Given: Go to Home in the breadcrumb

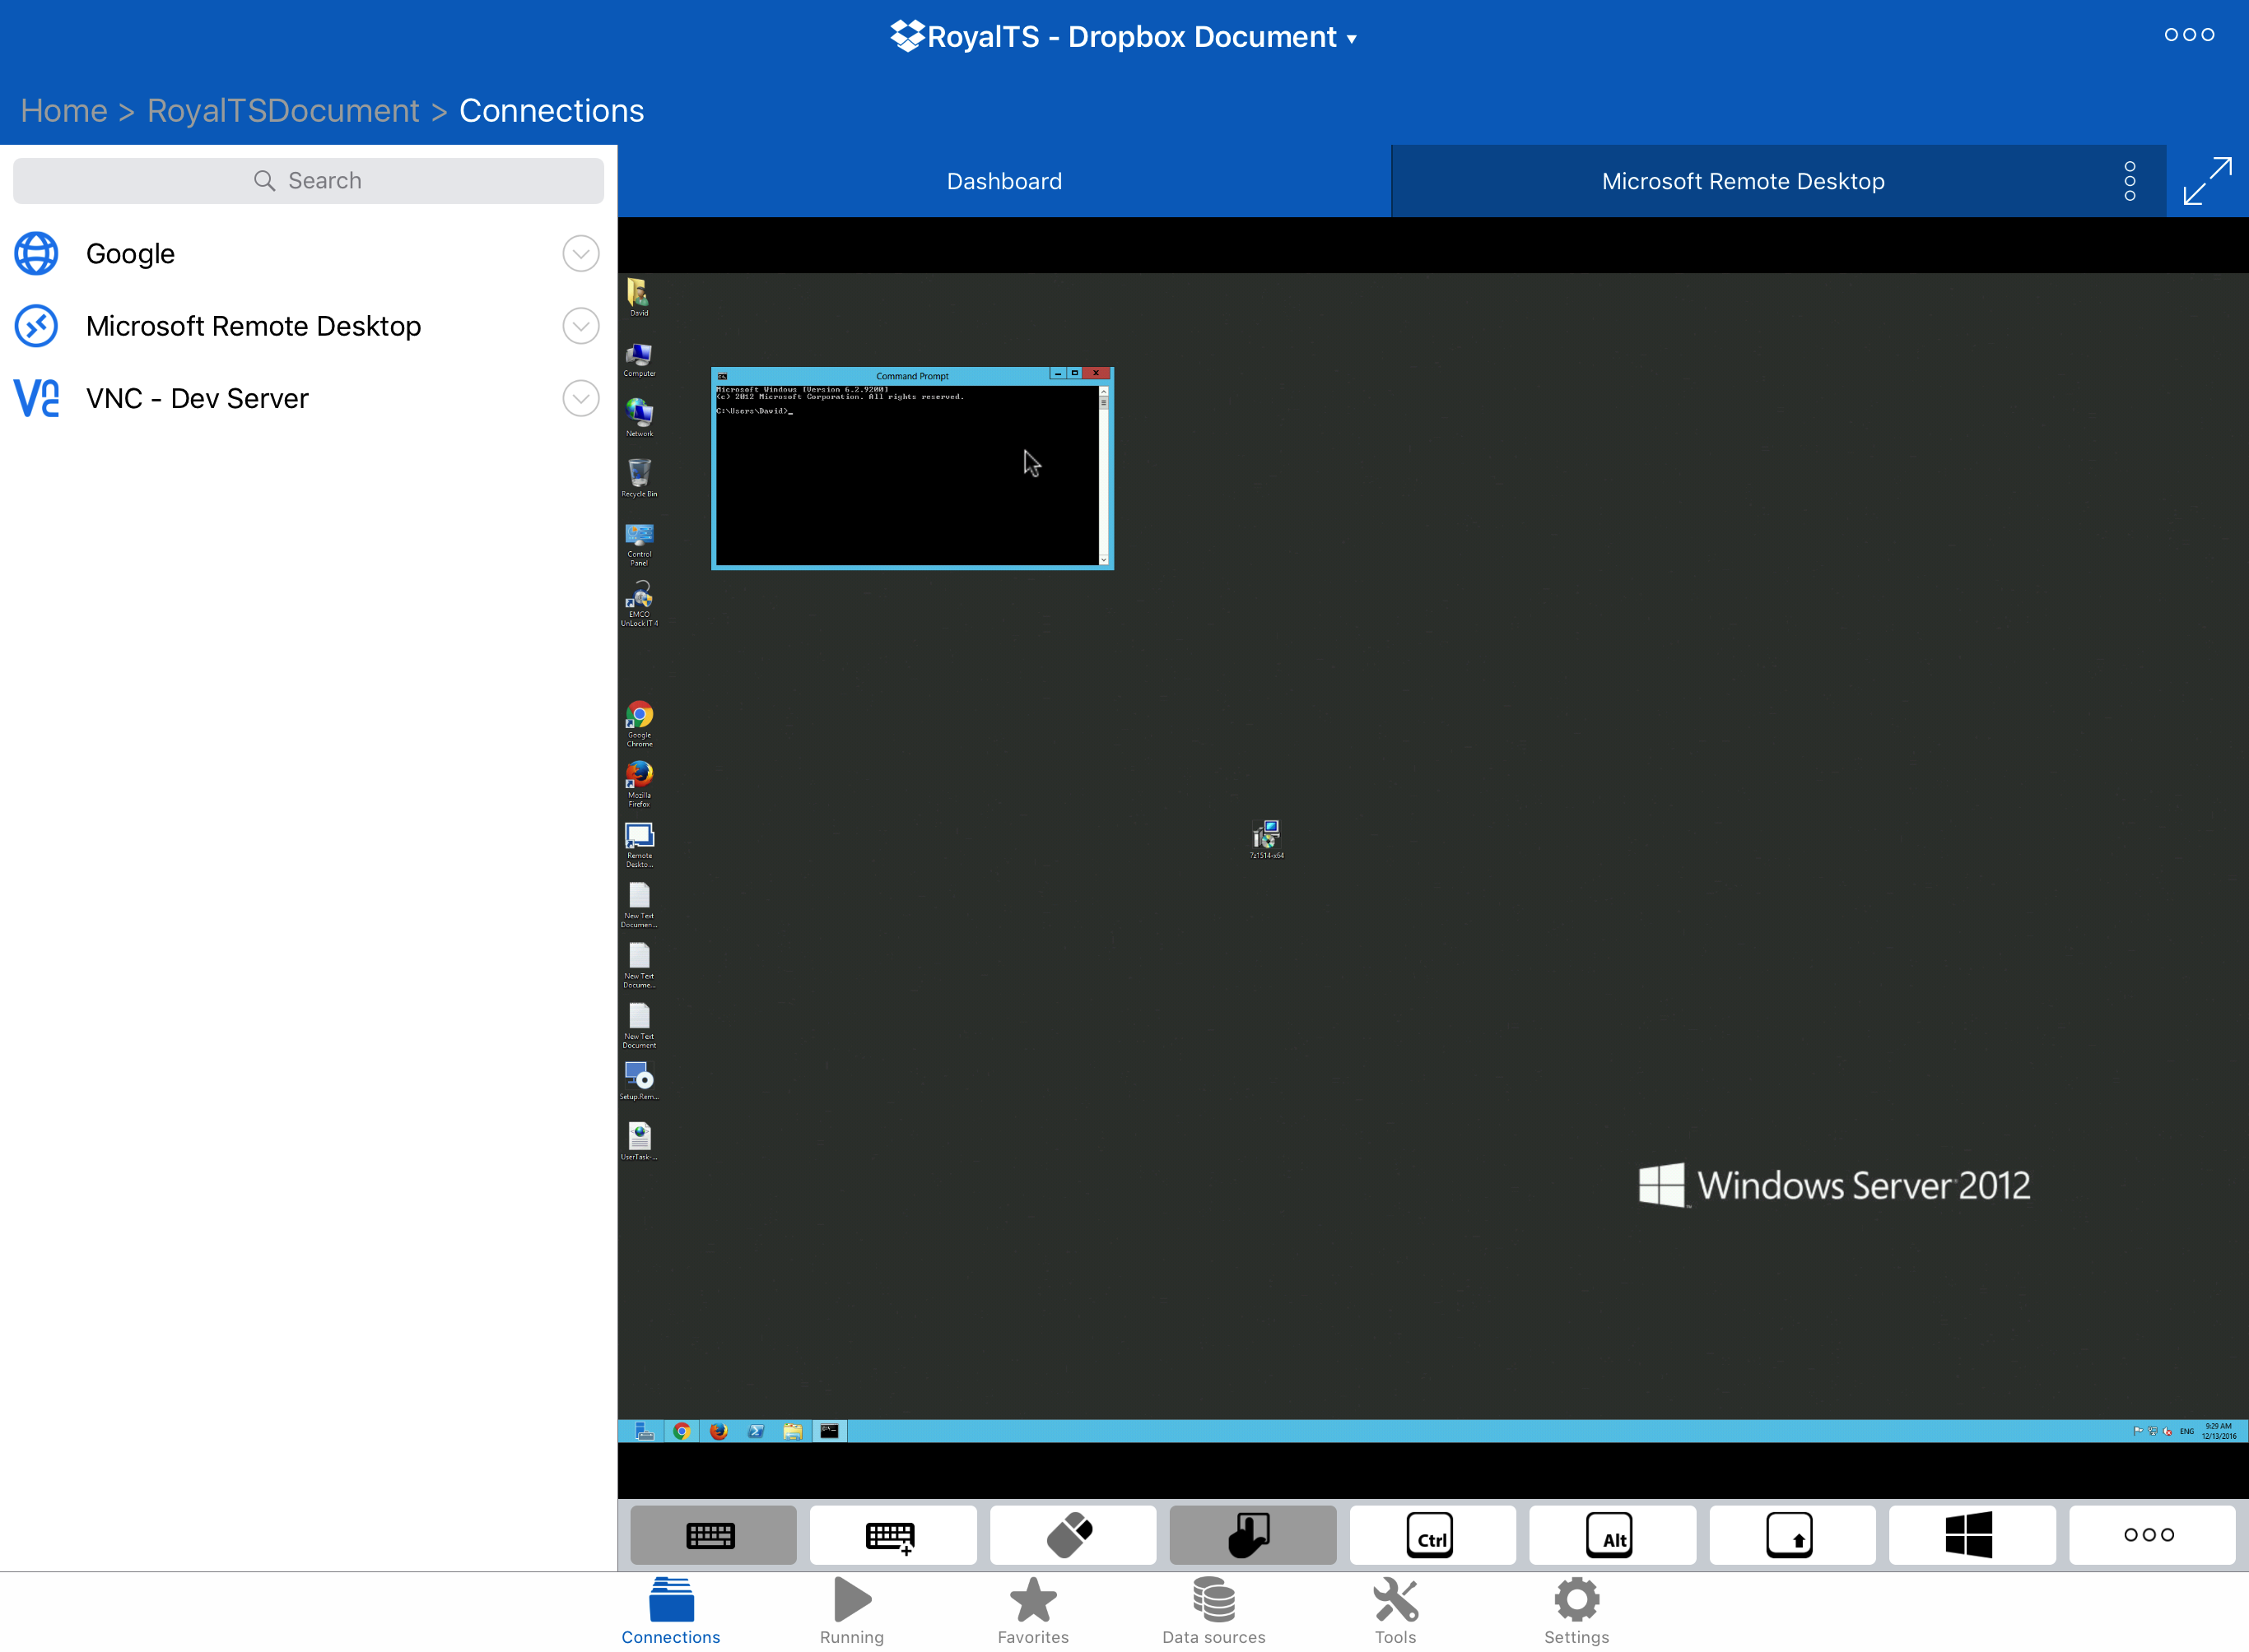Looking at the screenshot, I should tap(64, 110).
